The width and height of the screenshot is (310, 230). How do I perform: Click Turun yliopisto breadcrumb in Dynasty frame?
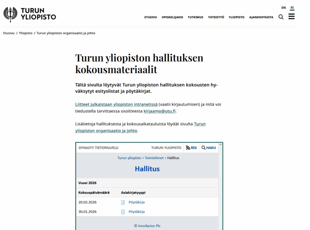pyautogui.click(x=129, y=158)
